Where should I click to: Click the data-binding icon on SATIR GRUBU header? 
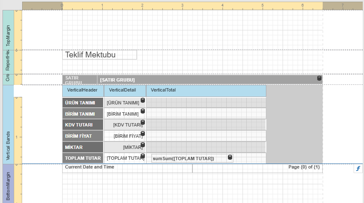[319, 78]
